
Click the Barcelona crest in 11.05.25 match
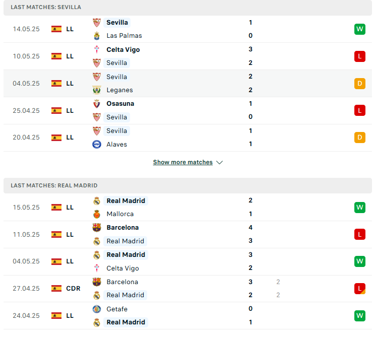(x=97, y=228)
